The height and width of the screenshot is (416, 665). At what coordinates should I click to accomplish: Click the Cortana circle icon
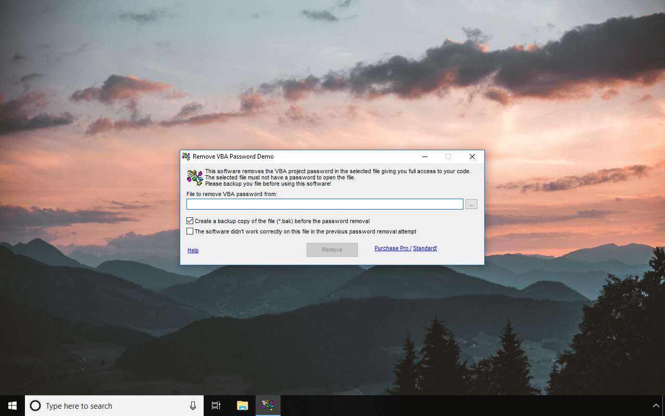(x=35, y=406)
